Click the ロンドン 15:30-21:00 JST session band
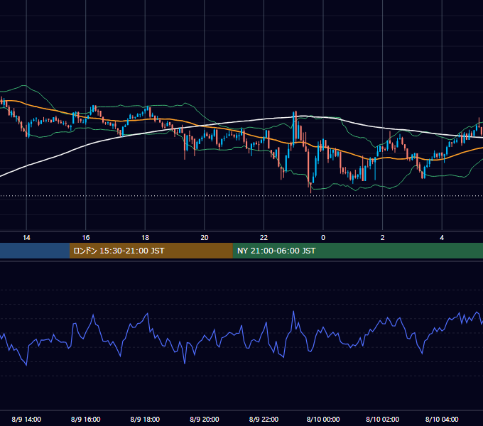This screenshot has width=483, height=426. pos(151,251)
